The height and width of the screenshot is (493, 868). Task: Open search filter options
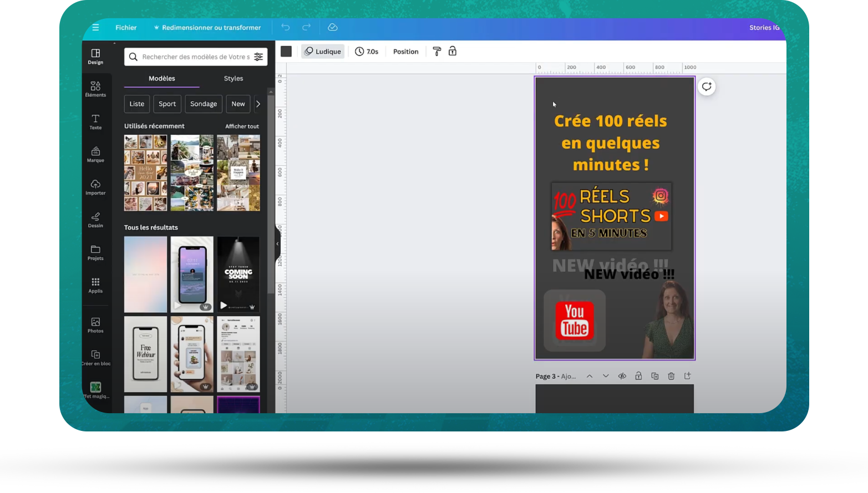pyautogui.click(x=258, y=57)
